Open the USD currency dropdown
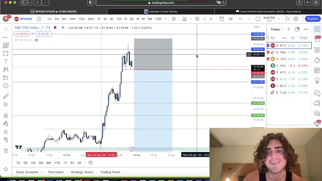Screen dimensions: 322x181 coord(257,27)
